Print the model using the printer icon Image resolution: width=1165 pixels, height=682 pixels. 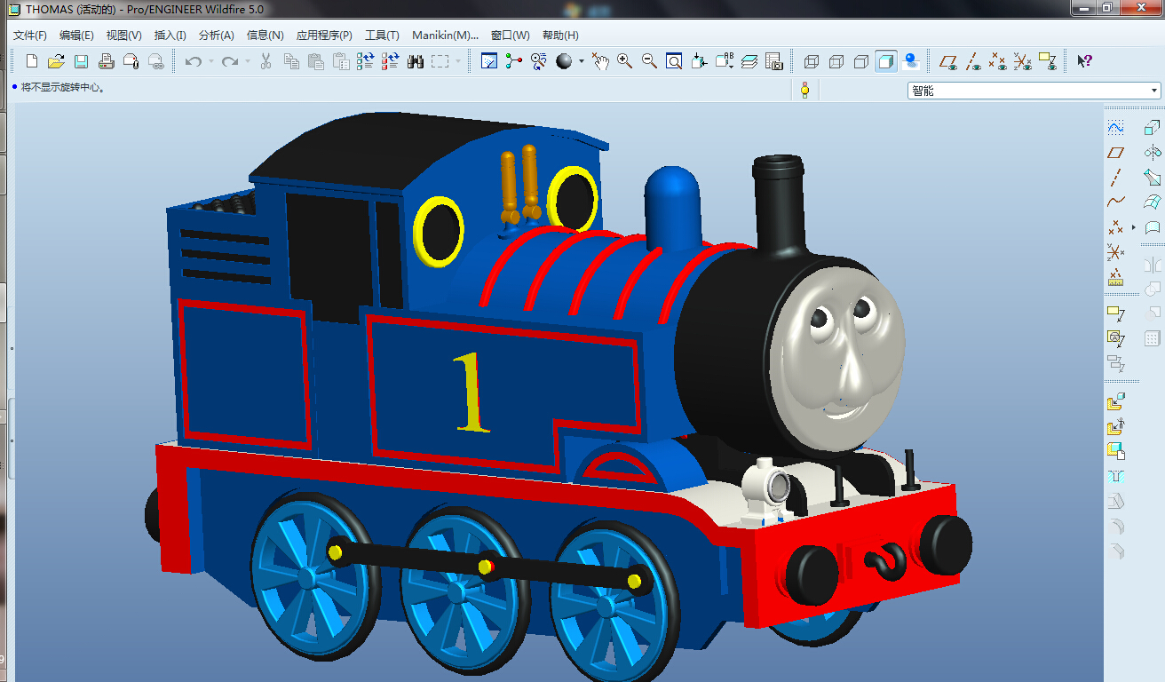point(107,61)
